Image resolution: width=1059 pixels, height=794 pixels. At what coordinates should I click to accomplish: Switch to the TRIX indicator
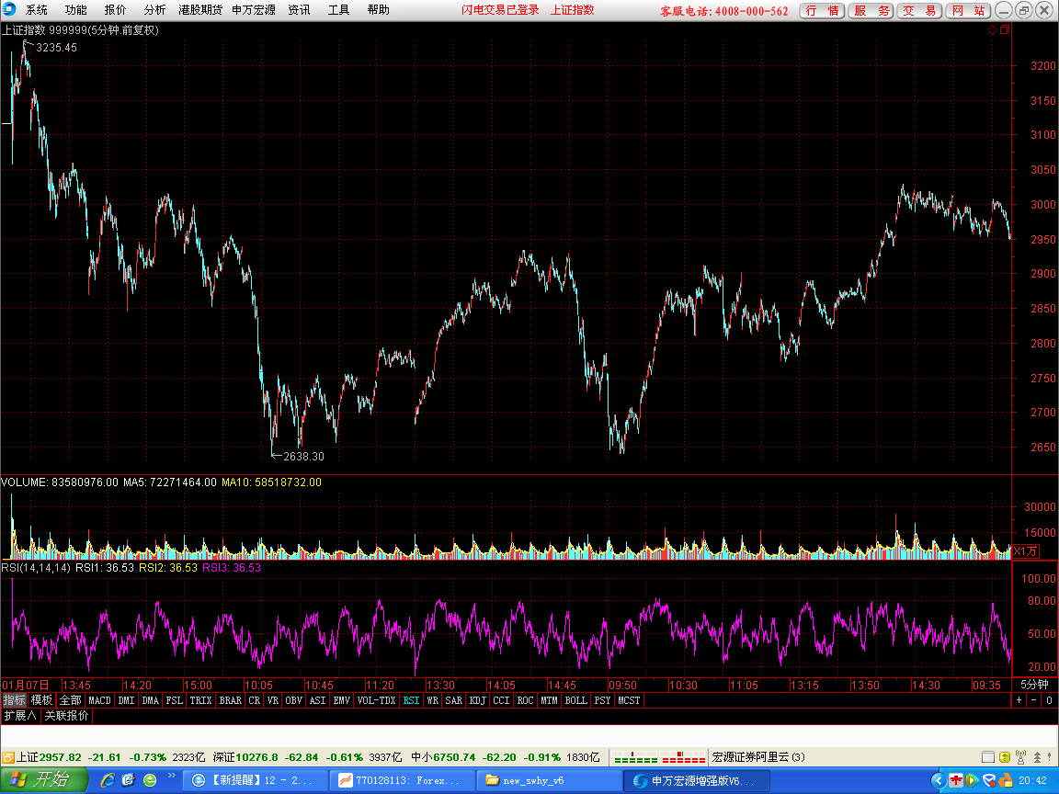click(x=200, y=700)
